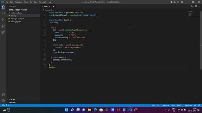Open package.json in the Explorer
The width and height of the screenshot is (202, 113).
point(15,22)
